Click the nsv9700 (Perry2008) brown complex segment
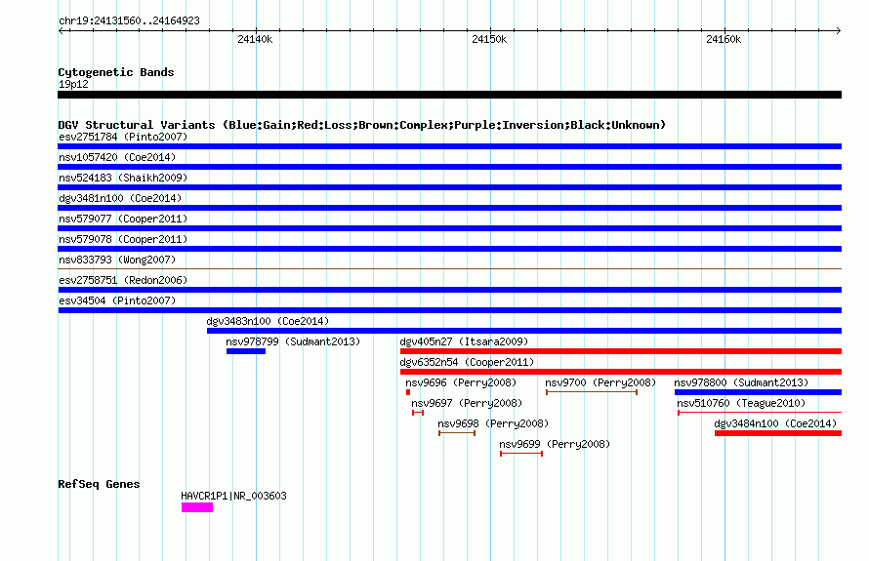The image size is (869, 561). [592, 392]
